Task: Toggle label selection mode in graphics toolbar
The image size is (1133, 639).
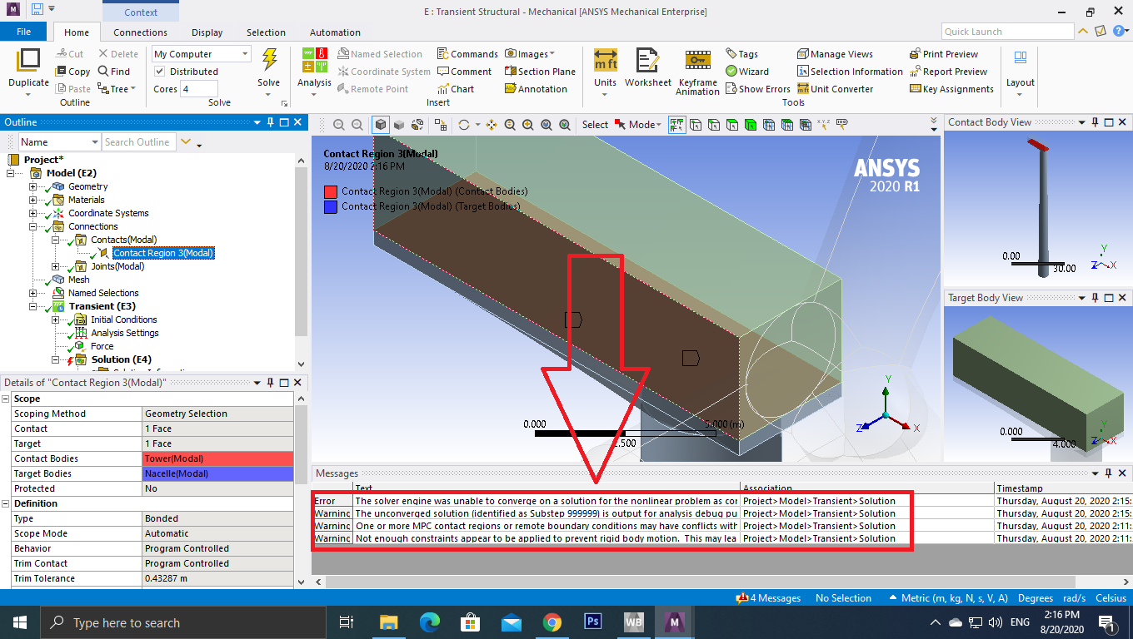Action: pos(842,125)
